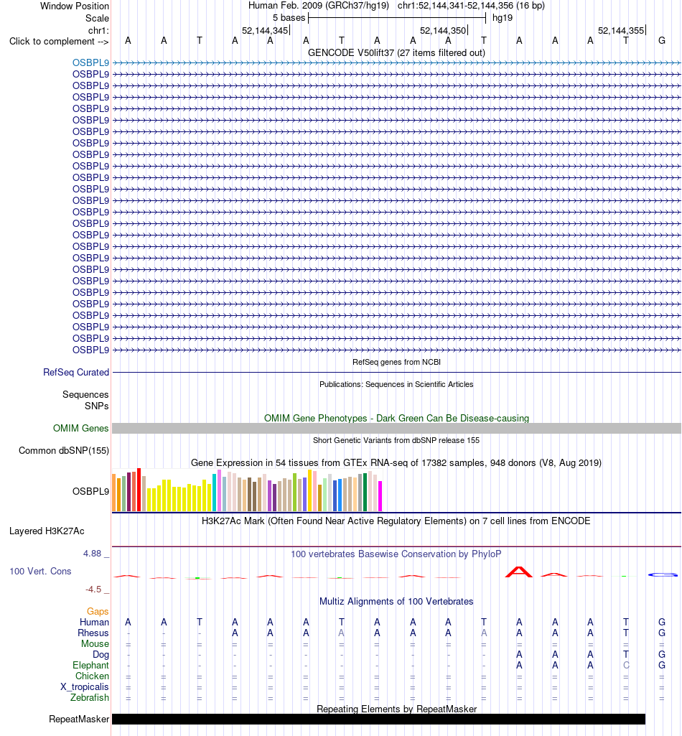Click the Zebrafish alignment row label

click(x=89, y=697)
